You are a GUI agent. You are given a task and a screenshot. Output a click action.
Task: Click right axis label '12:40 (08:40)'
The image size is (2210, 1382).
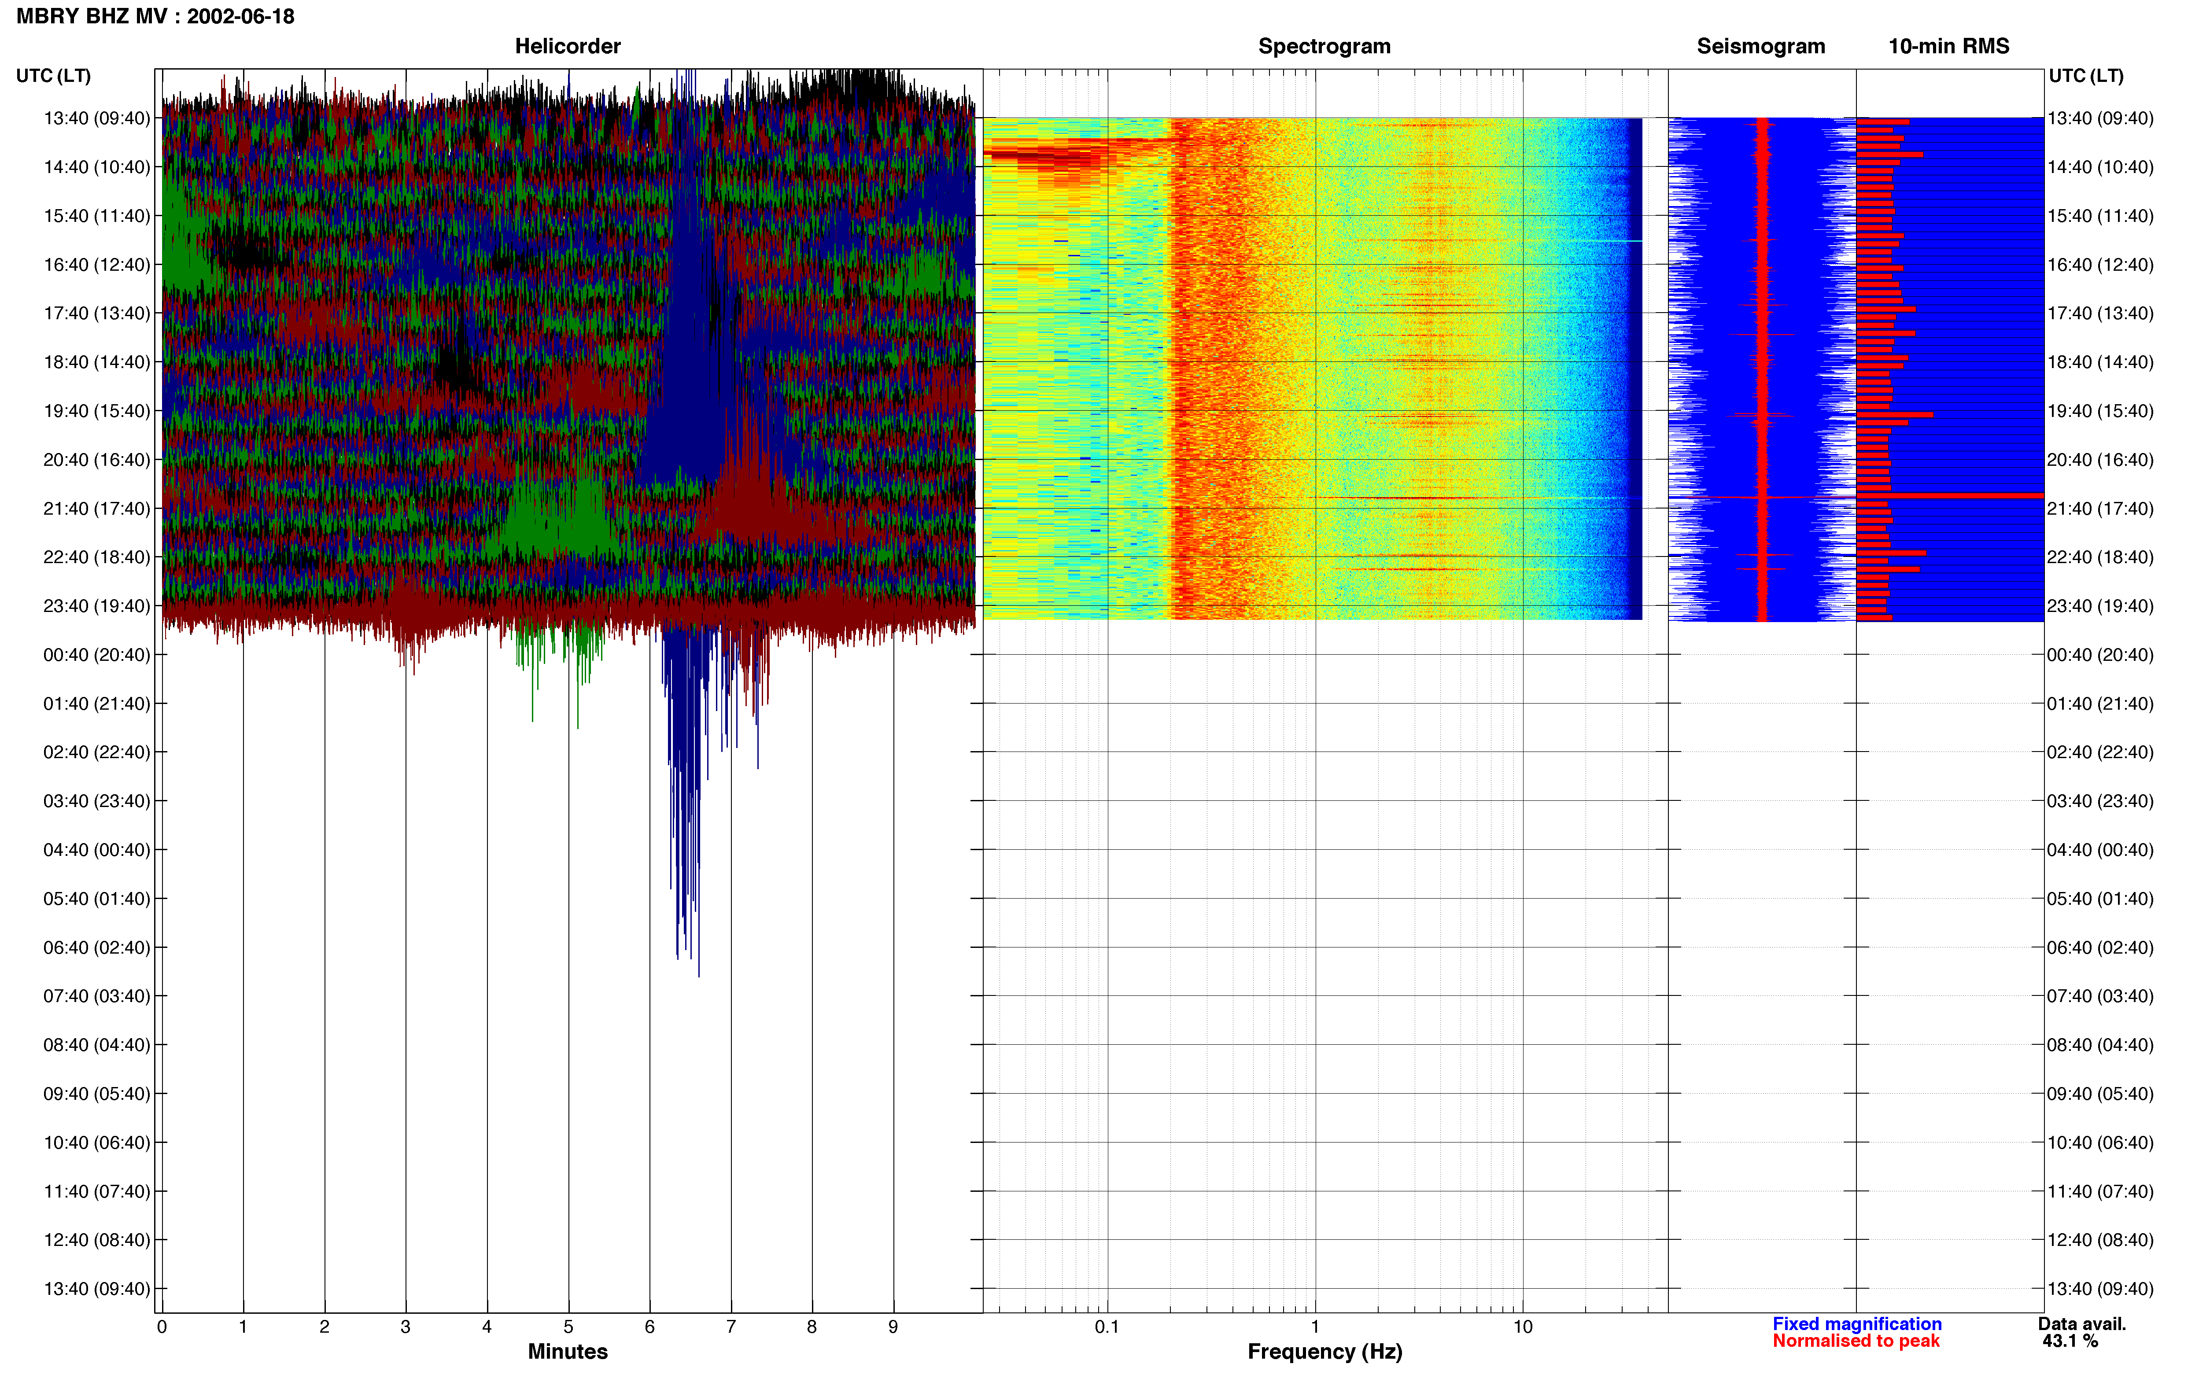point(2100,1240)
